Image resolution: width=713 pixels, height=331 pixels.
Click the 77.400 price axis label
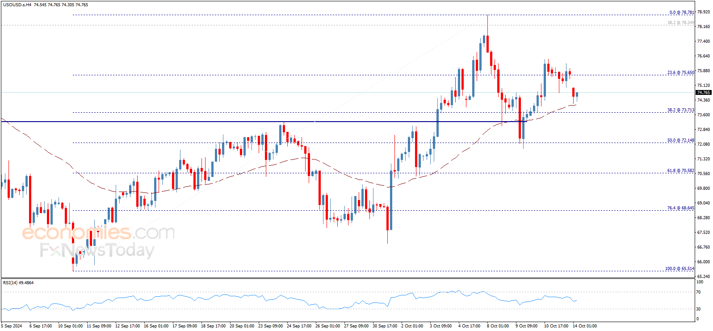tap(704, 41)
